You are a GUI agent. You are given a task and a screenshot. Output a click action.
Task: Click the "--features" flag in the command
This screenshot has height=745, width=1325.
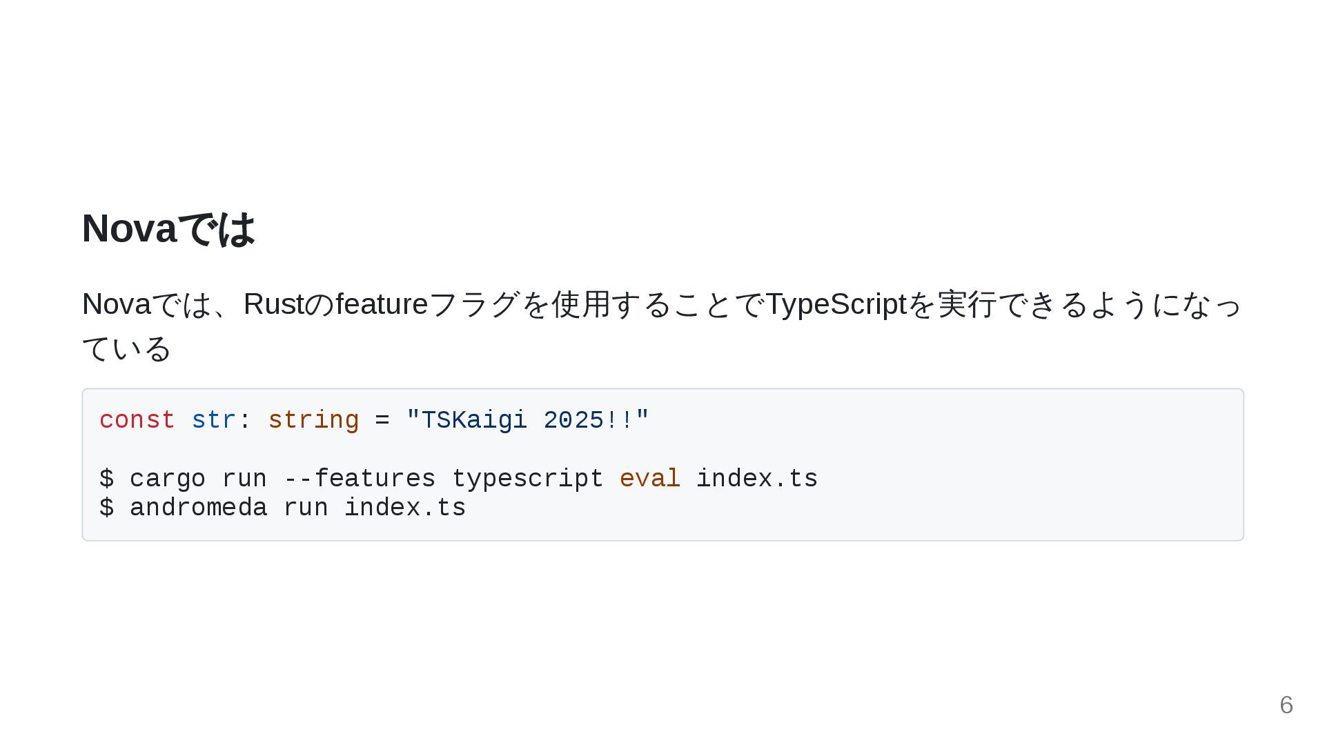point(360,479)
